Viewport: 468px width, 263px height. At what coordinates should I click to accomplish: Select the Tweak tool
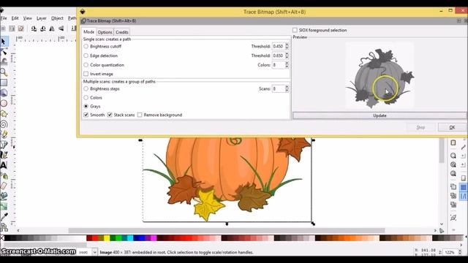(x=4, y=62)
